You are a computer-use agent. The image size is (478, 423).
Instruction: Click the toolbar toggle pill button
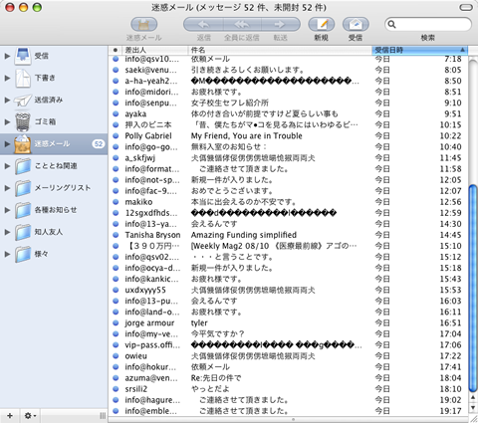[466, 7]
